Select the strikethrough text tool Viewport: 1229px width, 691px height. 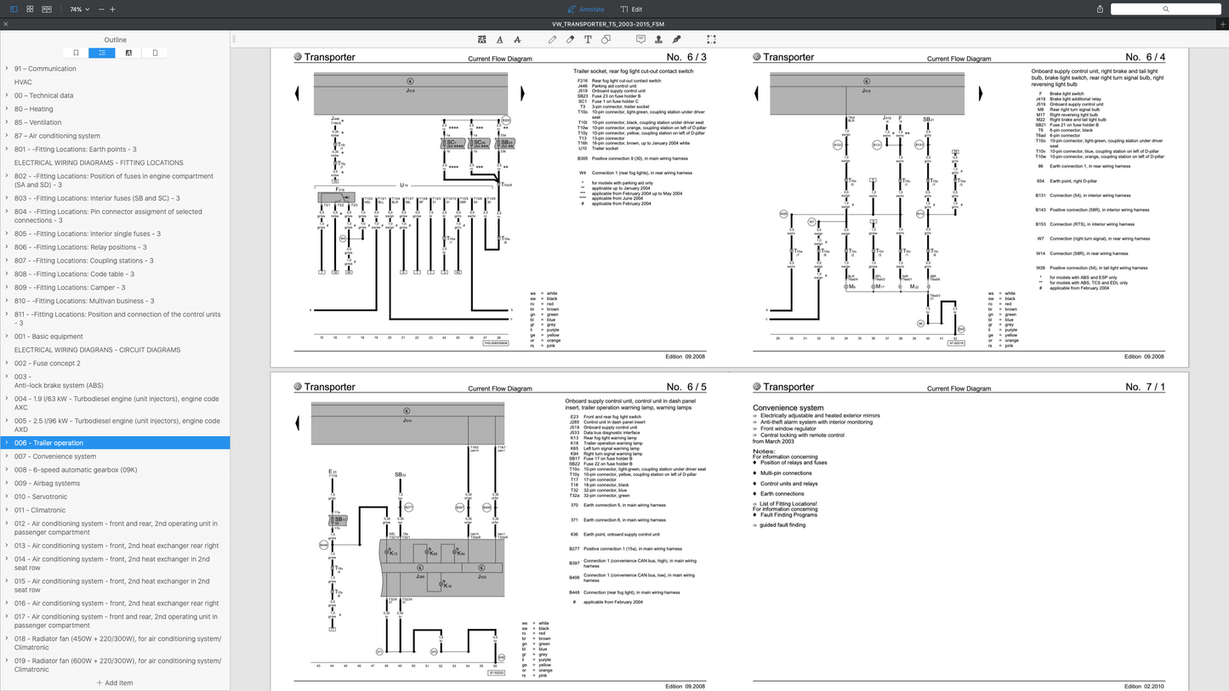517,39
